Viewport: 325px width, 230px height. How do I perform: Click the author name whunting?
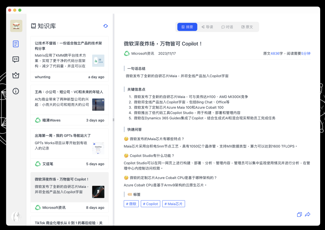pos(42,77)
